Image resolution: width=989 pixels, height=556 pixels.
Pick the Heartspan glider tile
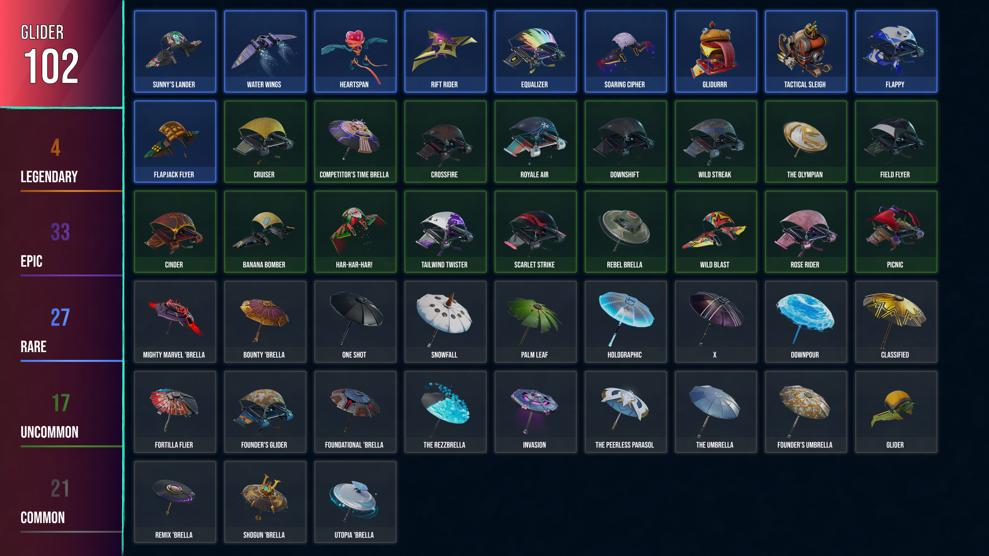[355, 51]
